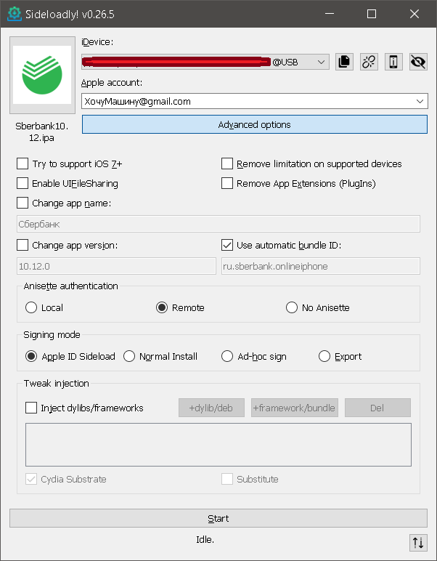Collapse the Advanced options panel
This screenshot has height=561, width=437.
coord(254,124)
